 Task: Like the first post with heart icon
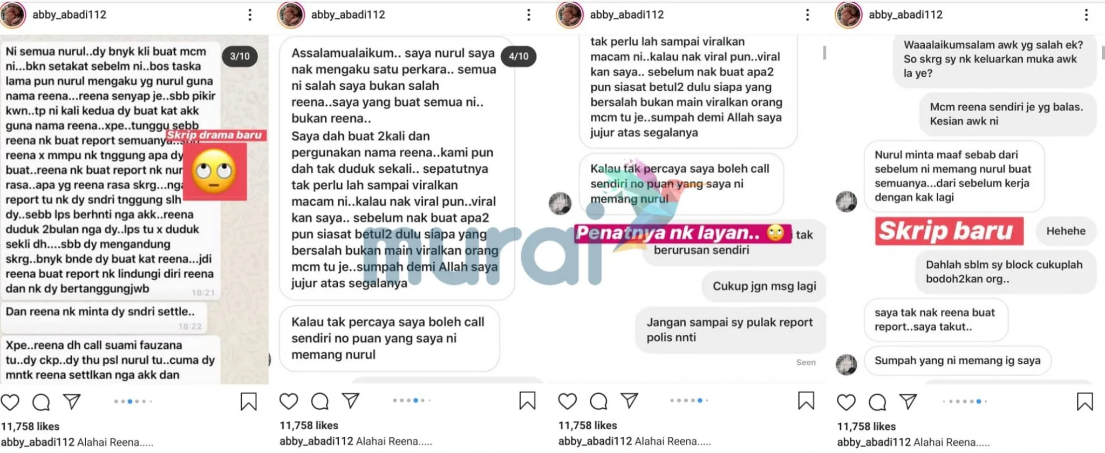tap(10, 402)
